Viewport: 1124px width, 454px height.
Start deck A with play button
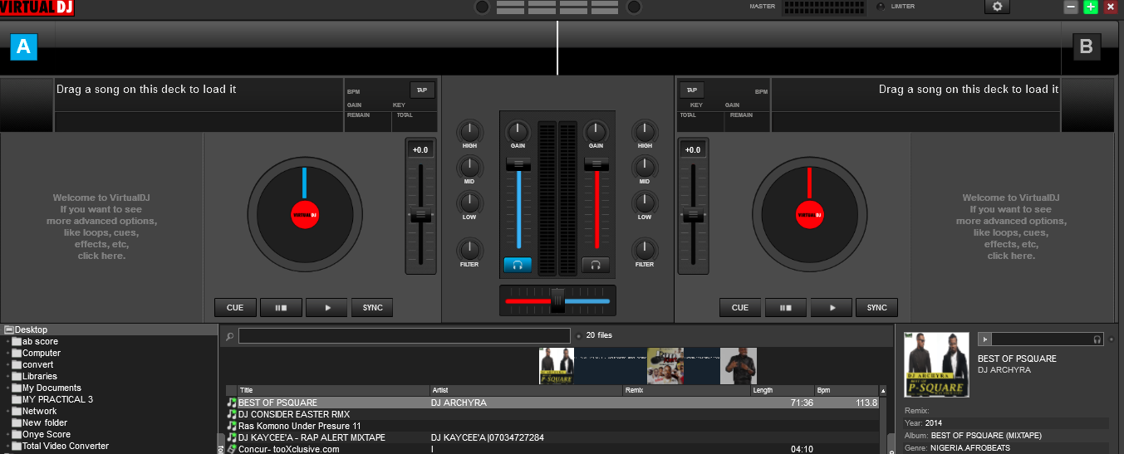326,308
